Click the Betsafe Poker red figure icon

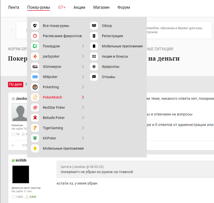point(35,118)
